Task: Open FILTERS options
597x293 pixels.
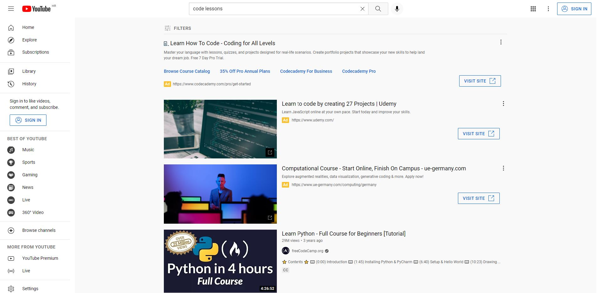Action: coord(178,28)
